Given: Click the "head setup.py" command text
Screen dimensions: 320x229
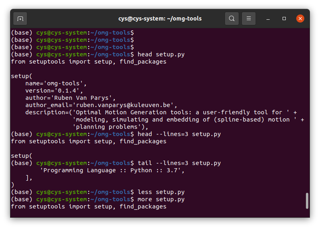Looking at the screenshot, I should (x=161, y=54).
